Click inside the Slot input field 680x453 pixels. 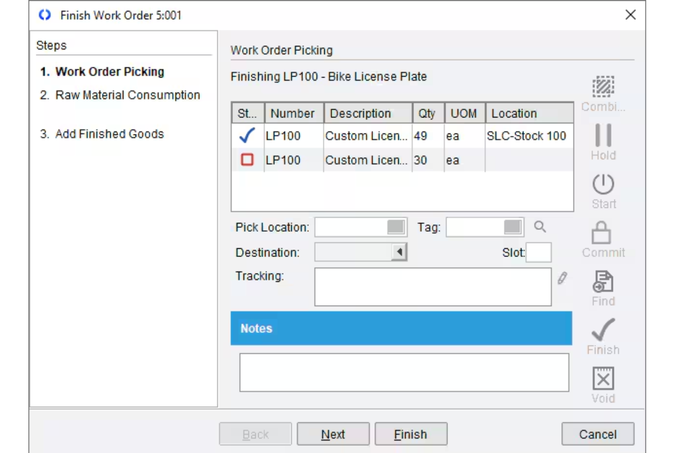[x=538, y=252]
